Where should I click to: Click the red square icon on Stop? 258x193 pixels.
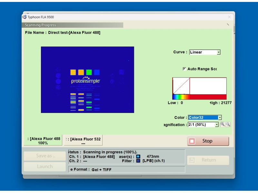pyautogui.click(x=192, y=141)
